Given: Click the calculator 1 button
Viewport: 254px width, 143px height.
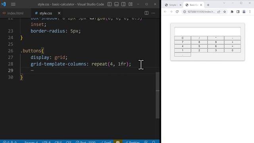Looking at the screenshot, I should point(183,50).
